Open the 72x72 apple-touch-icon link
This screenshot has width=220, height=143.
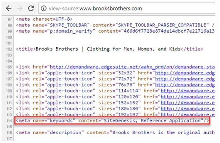(185, 79)
